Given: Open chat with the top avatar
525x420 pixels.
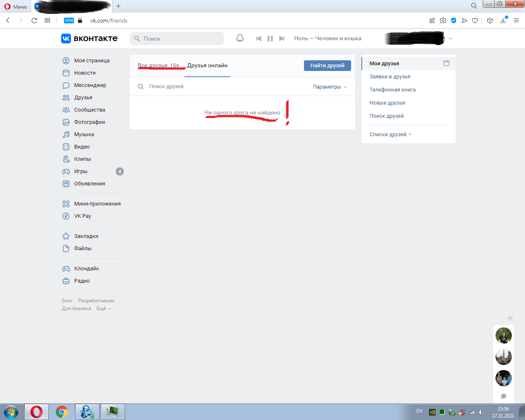Looking at the screenshot, I should (504, 336).
